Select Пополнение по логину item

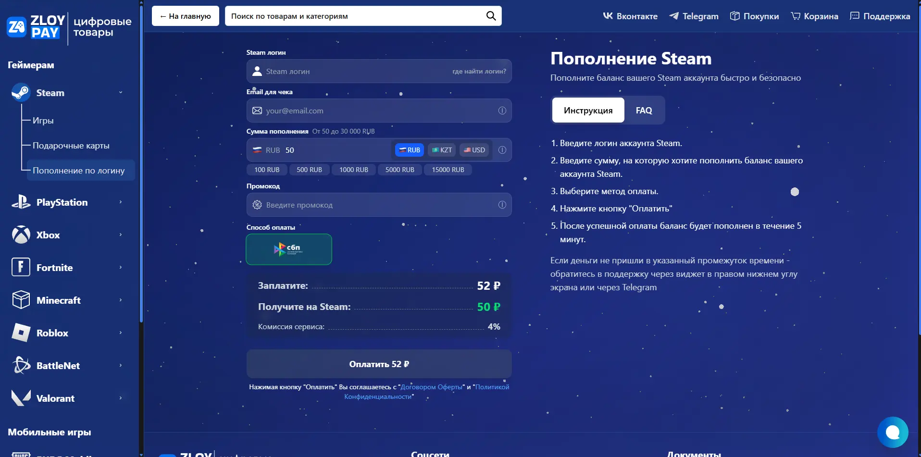[81, 171]
